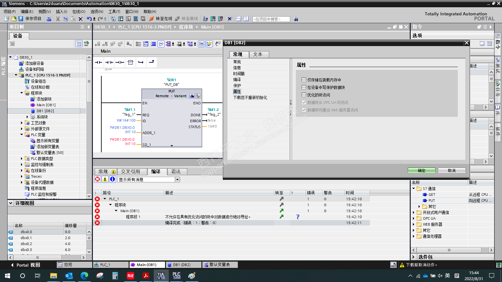502x282 pixels.
Task: Open the 工具(T) menu
Action: coord(114,12)
